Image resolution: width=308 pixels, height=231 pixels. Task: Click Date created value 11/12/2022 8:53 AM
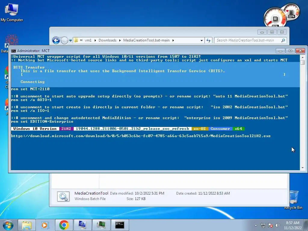(x=214, y=193)
